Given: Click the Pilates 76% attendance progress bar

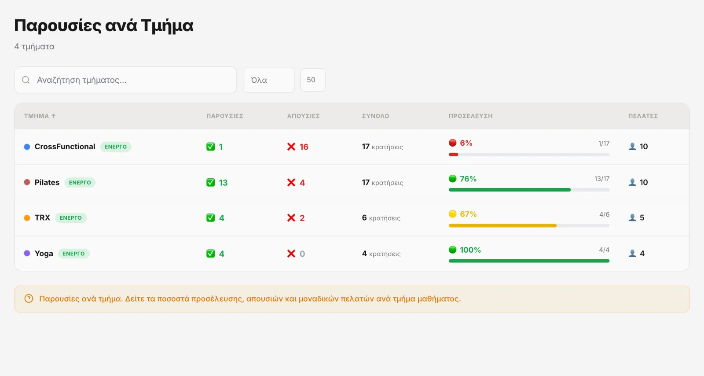Looking at the screenshot, I should coord(529,190).
